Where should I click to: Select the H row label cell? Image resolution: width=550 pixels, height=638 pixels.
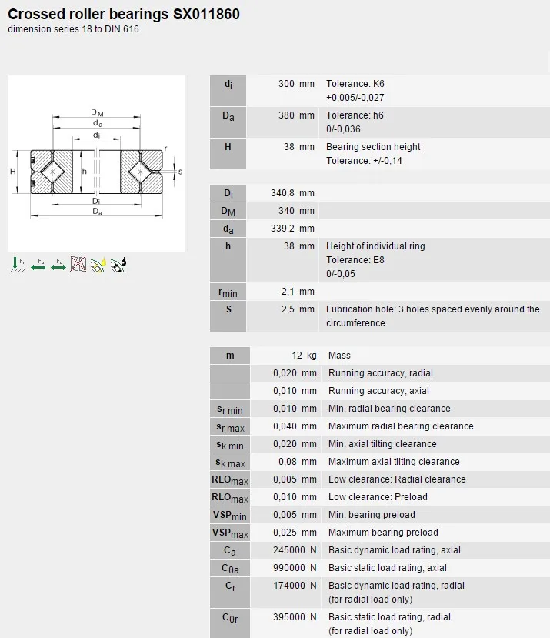pos(228,154)
